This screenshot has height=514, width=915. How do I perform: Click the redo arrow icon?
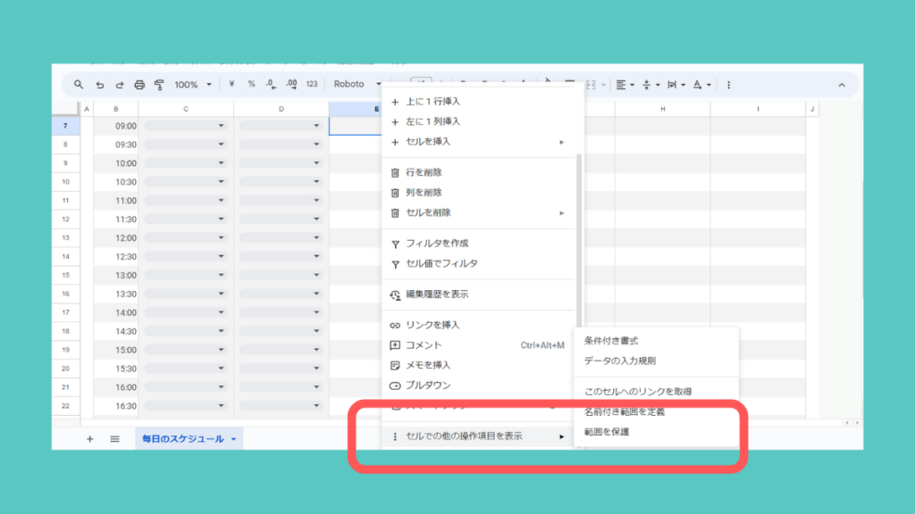[x=119, y=85]
